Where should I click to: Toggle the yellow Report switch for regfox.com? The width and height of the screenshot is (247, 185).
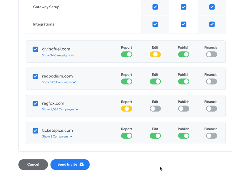point(127,109)
